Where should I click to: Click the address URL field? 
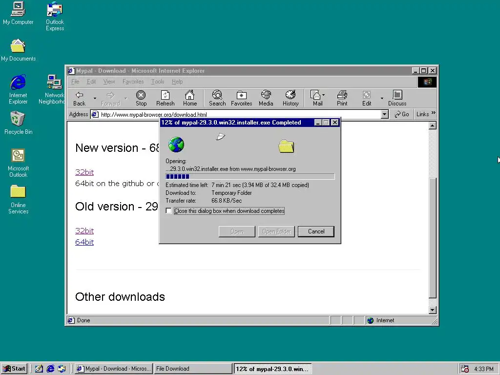coord(236,114)
